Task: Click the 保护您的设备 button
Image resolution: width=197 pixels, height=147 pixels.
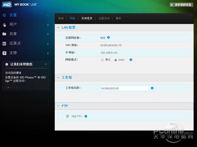Action: (x=181, y=5)
